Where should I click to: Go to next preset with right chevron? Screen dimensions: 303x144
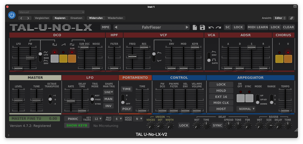click(28, 18)
